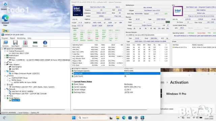This screenshot has width=216, height=121.
Task: Open the Sensors thermometer icon
Action: tap(25, 44)
